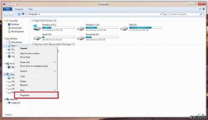This screenshot has height=120, width=208.
Task: Choose Delete in the context menu
Action: coord(36,81)
